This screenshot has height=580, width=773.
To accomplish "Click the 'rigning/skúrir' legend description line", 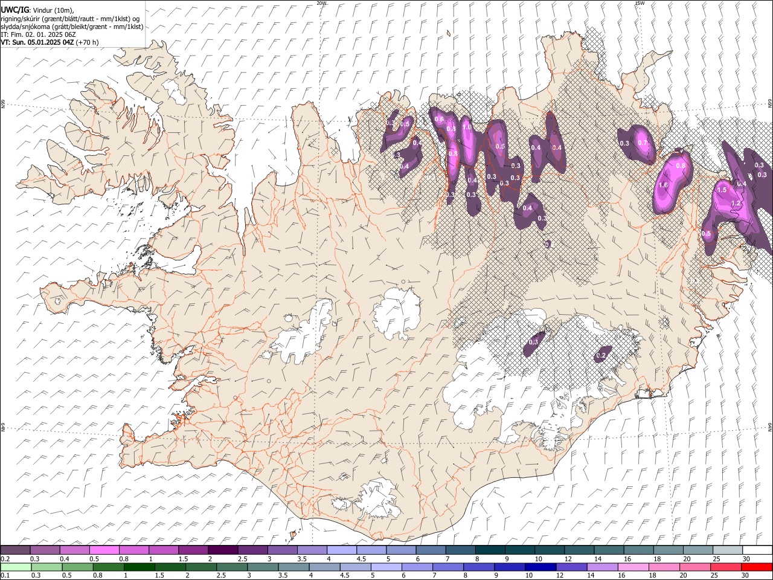I will pyautogui.click(x=70, y=18).
